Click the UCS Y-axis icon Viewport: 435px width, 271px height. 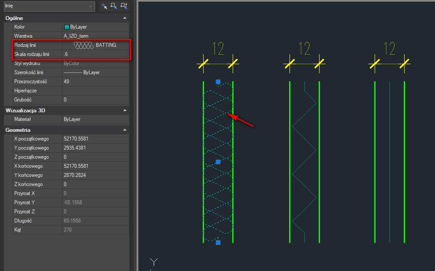[x=153, y=262]
